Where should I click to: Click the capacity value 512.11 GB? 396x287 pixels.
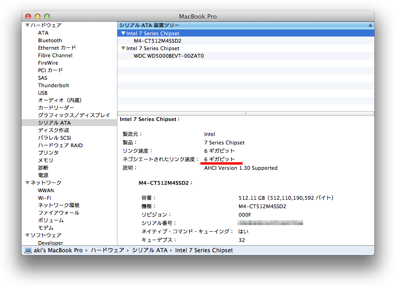pos(286,198)
